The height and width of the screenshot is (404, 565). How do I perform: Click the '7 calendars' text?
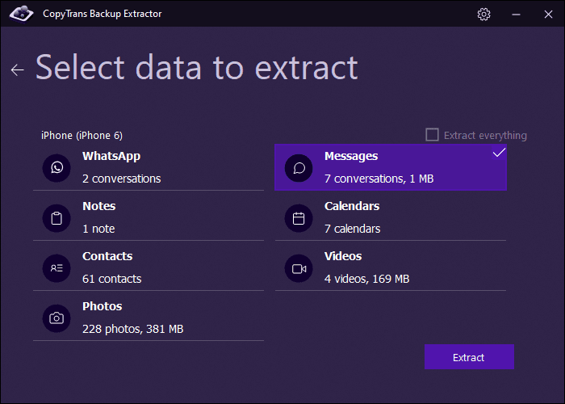[352, 229]
